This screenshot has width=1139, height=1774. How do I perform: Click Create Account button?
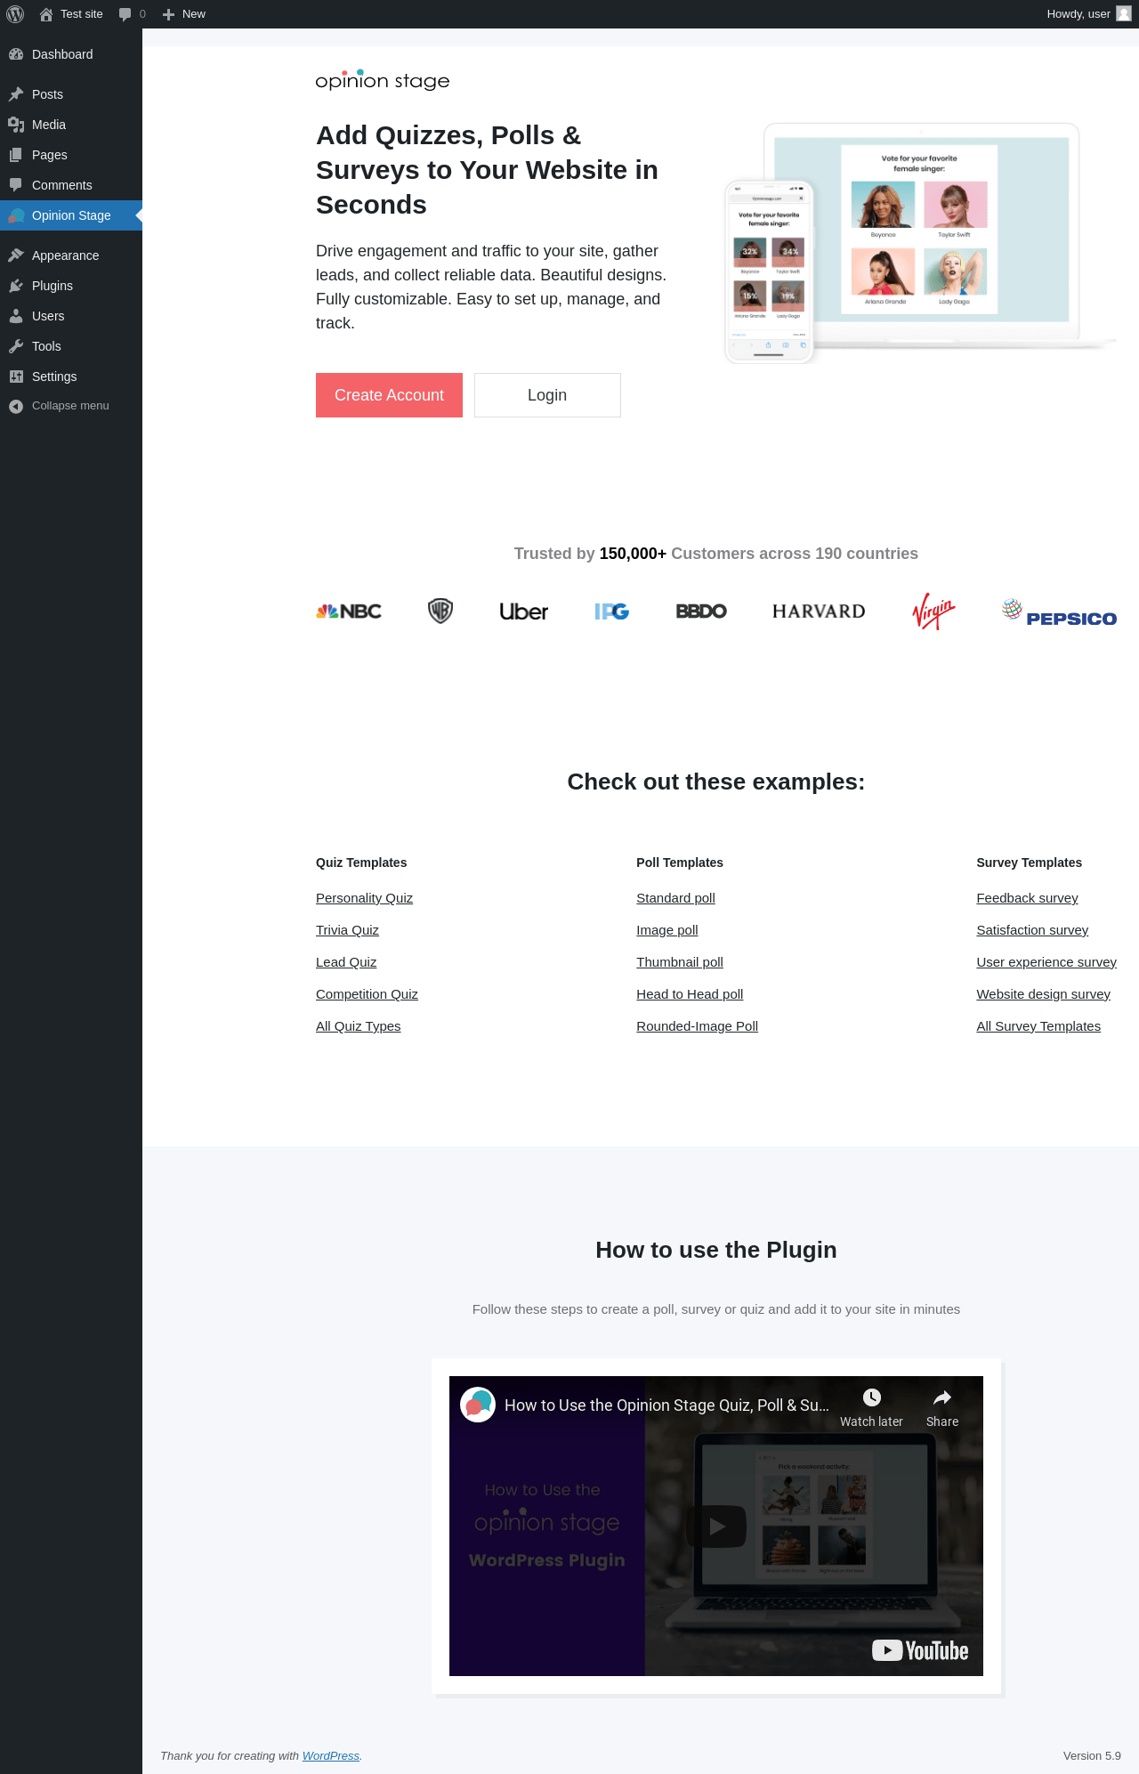point(389,395)
